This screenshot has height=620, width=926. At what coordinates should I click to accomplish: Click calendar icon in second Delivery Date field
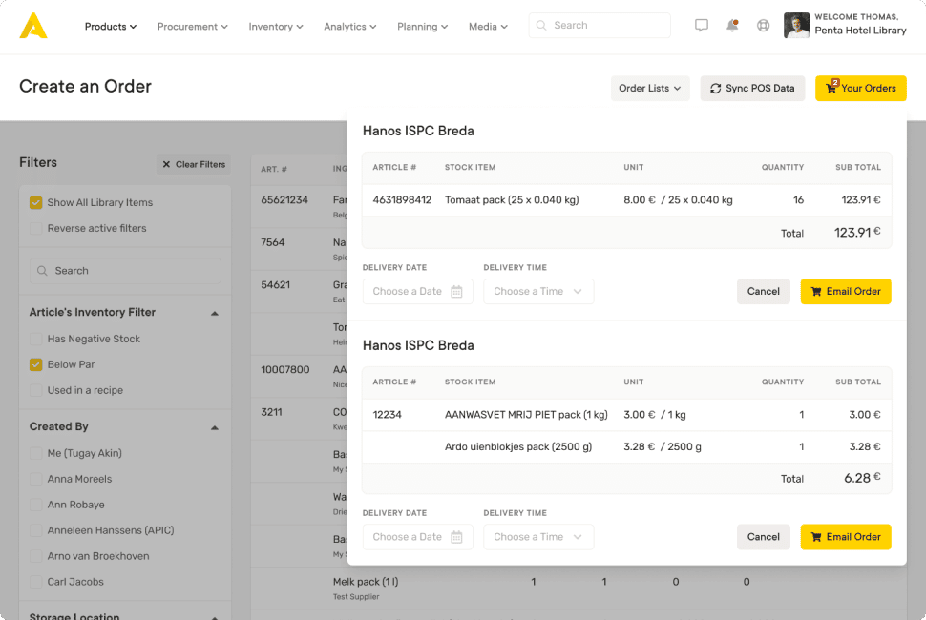point(456,537)
